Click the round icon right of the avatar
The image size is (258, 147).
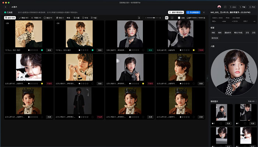[225, 7]
